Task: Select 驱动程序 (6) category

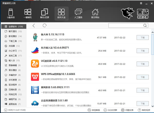Action: point(14,85)
